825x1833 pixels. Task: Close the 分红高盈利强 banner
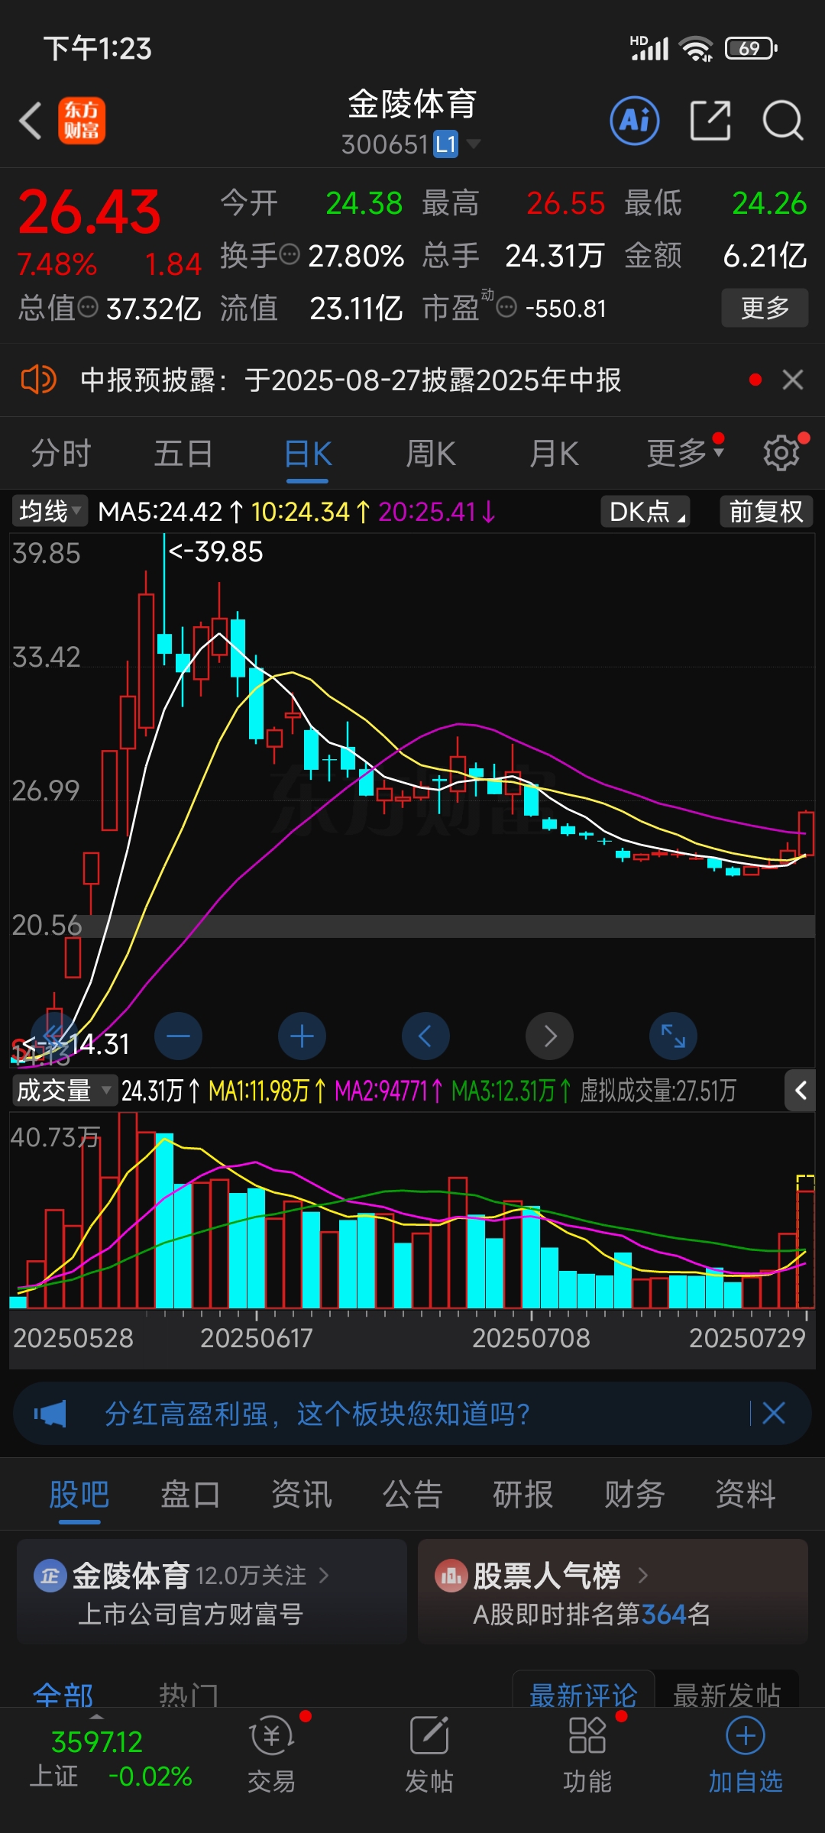click(774, 1413)
